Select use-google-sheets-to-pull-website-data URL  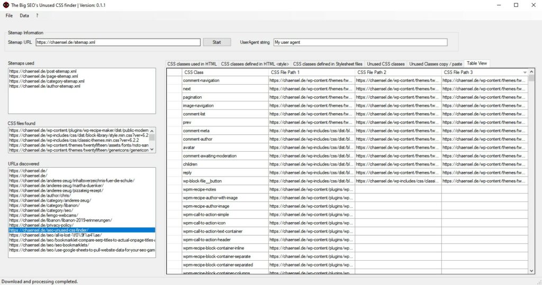tap(82, 250)
